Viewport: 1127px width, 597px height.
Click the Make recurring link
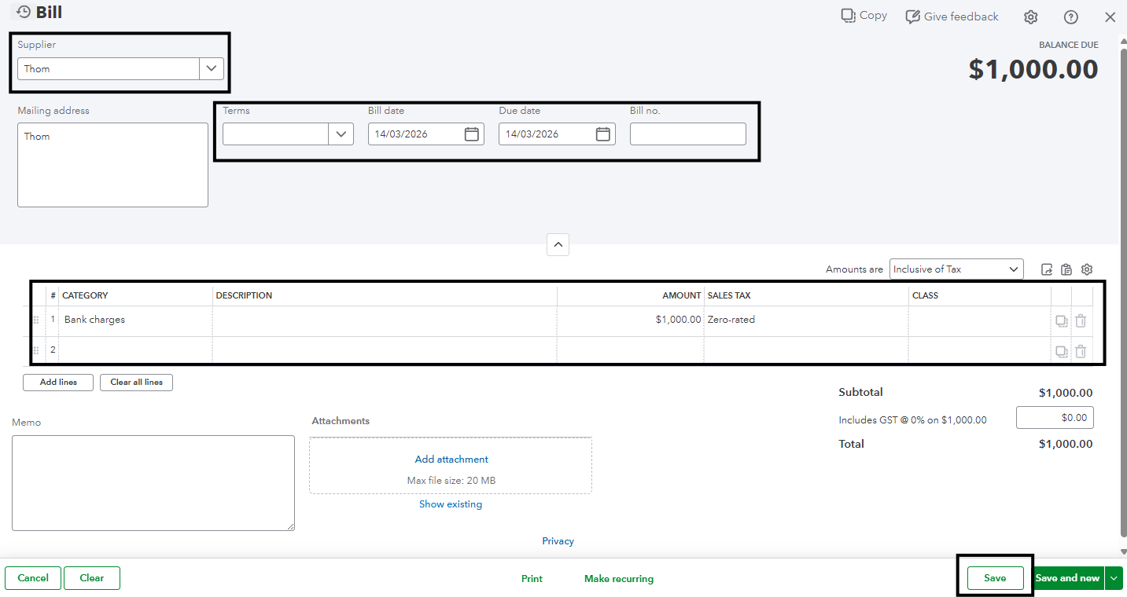tap(618, 579)
